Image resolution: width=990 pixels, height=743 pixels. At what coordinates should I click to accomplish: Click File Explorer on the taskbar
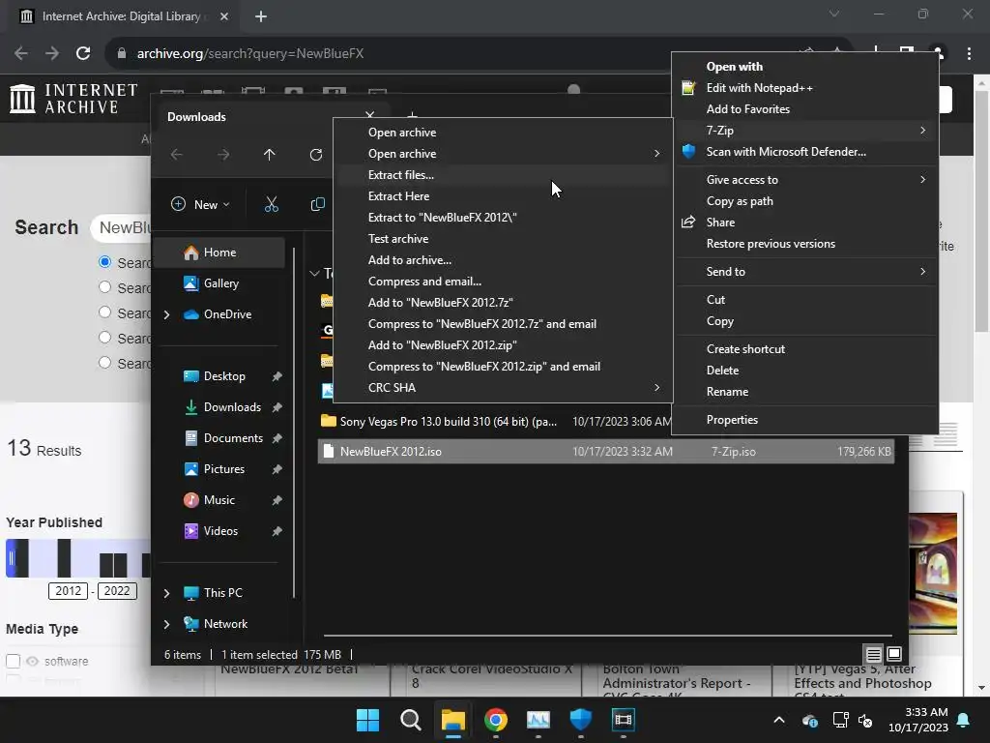[x=452, y=720]
